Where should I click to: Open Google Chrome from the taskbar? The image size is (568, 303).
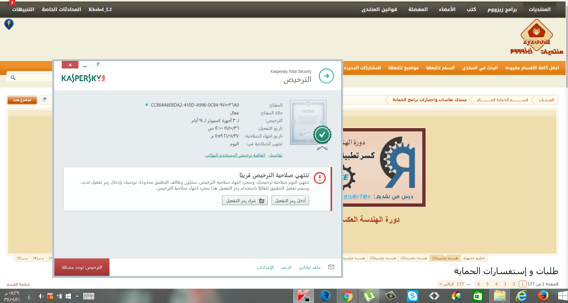click(x=347, y=296)
